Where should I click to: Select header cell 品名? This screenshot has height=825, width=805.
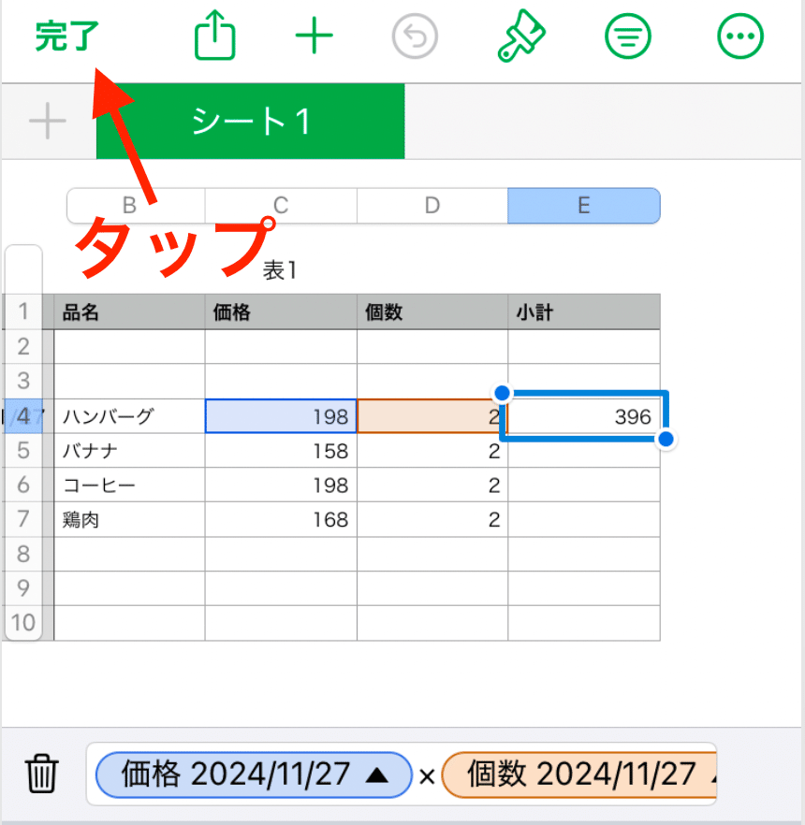(129, 312)
